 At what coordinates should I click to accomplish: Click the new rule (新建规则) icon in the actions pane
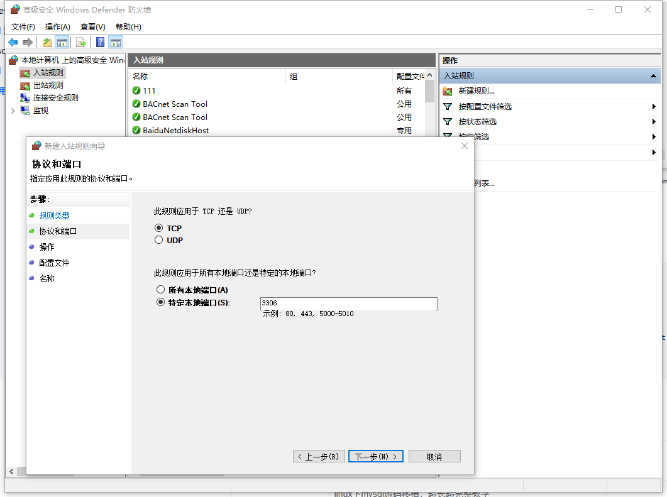[x=448, y=91]
